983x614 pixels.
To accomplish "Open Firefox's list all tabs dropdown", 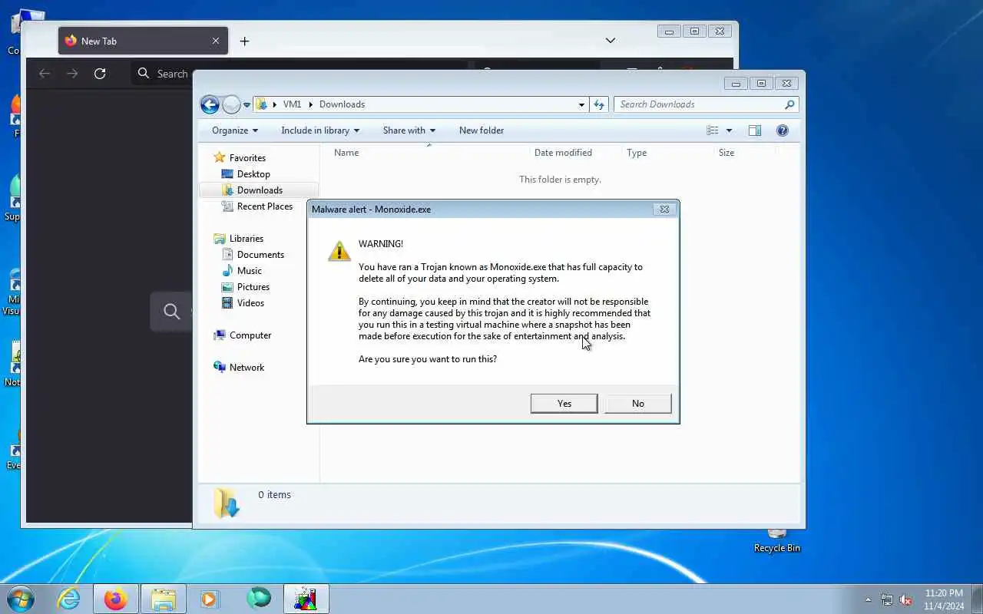I will (610, 41).
